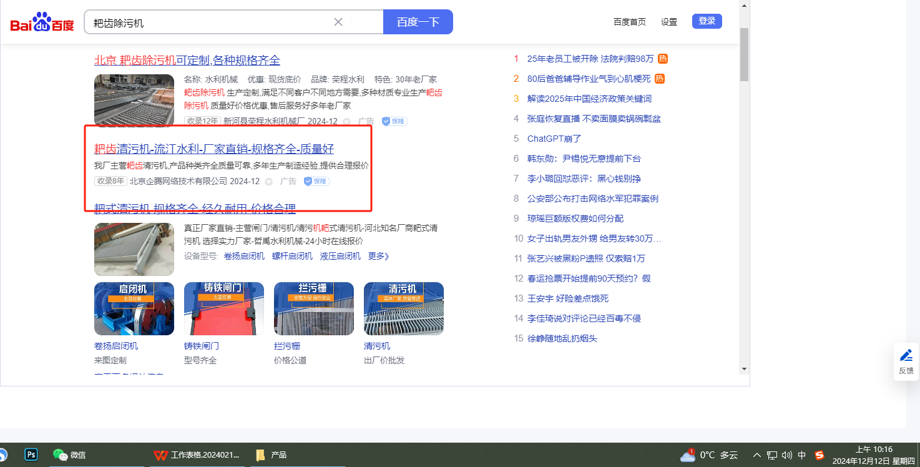
Task: Open hot search ChatGPT崩了
Action: (554, 139)
